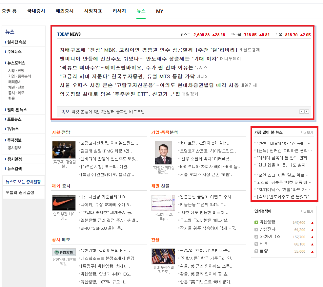
Task: Click the 코스피 index value
Action: (x=201, y=35)
